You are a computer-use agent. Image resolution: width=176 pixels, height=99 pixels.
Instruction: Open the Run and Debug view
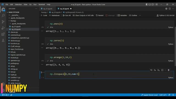tap(3, 28)
